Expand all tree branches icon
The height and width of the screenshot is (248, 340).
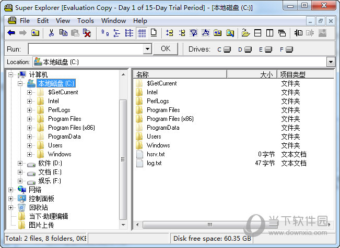(169, 33)
